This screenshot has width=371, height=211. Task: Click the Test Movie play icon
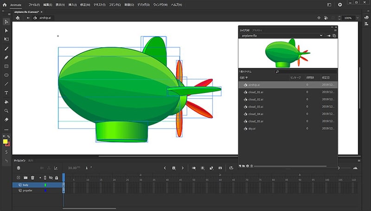340,4
